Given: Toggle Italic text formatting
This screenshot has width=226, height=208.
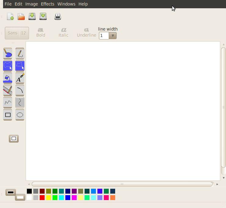Looking at the screenshot, I should tap(64, 32).
